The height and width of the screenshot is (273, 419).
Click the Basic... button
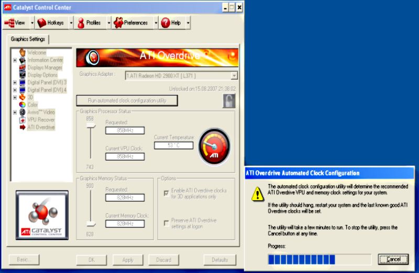pos(24,259)
